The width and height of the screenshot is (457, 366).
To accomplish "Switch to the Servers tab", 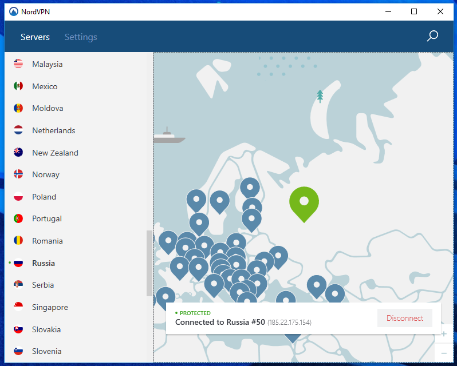I will pyautogui.click(x=35, y=37).
